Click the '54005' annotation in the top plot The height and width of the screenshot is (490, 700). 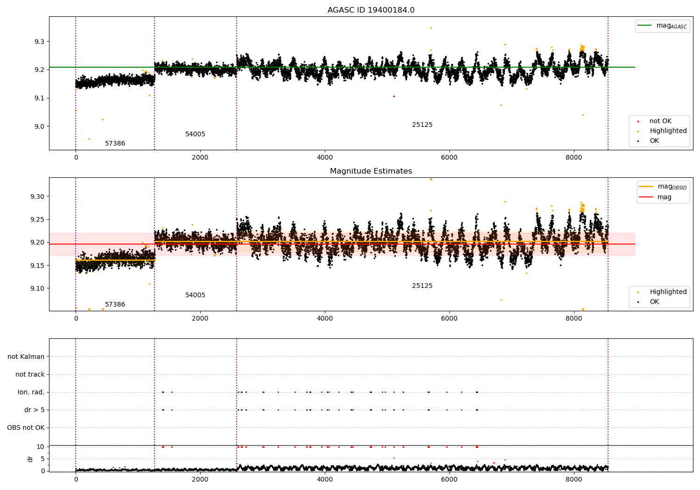tap(195, 134)
